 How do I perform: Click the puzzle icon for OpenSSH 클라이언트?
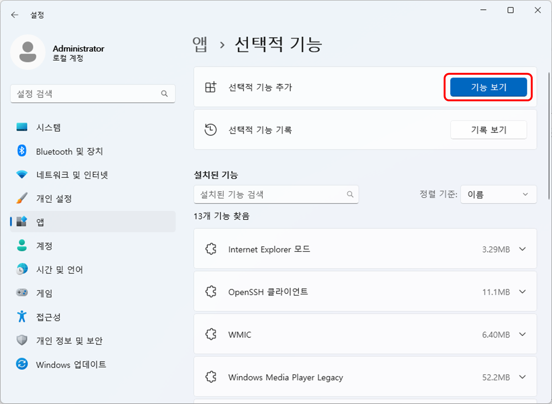click(x=211, y=292)
